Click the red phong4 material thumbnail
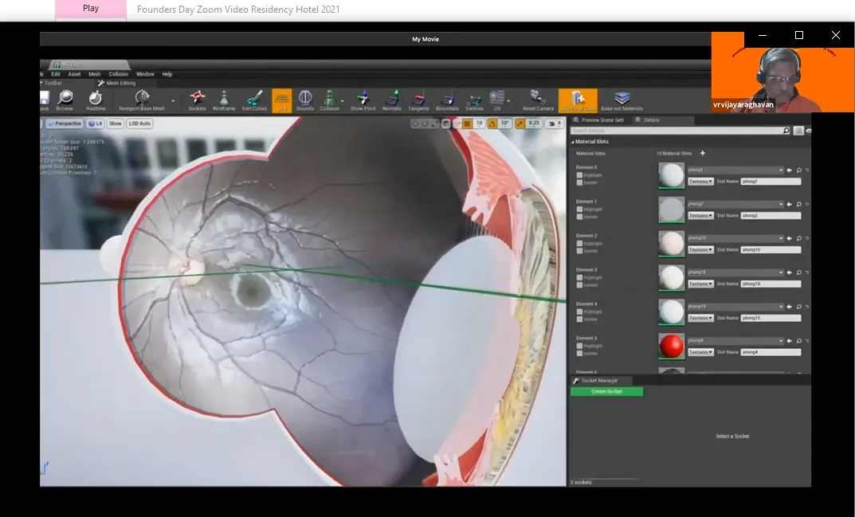Viewport: 855px width, 517px height. pos(671,347)
